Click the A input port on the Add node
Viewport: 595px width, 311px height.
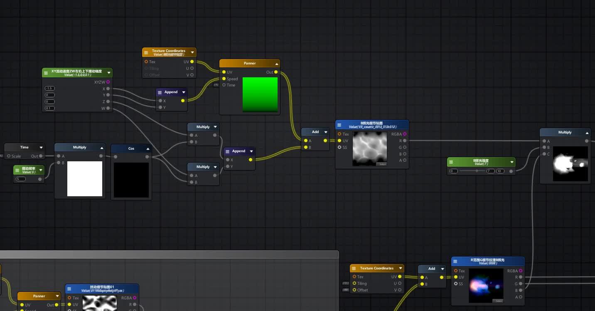click(x=305, y=141)
